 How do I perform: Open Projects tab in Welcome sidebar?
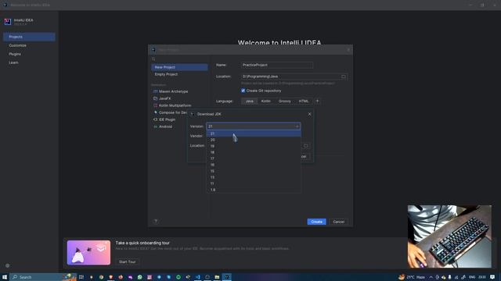coord(30,37)
